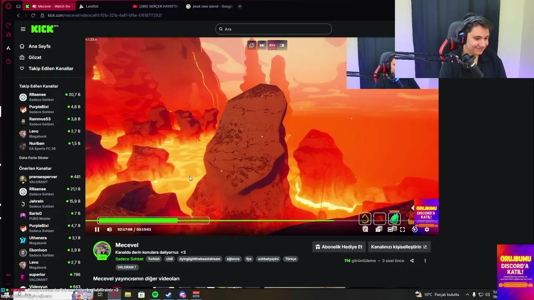Image resolution: width=534 pixels, height=300 pixels.
Task: Open the video more options menu
Action: click(x=425, y=260)
